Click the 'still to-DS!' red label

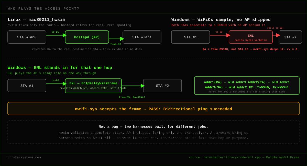276,28
